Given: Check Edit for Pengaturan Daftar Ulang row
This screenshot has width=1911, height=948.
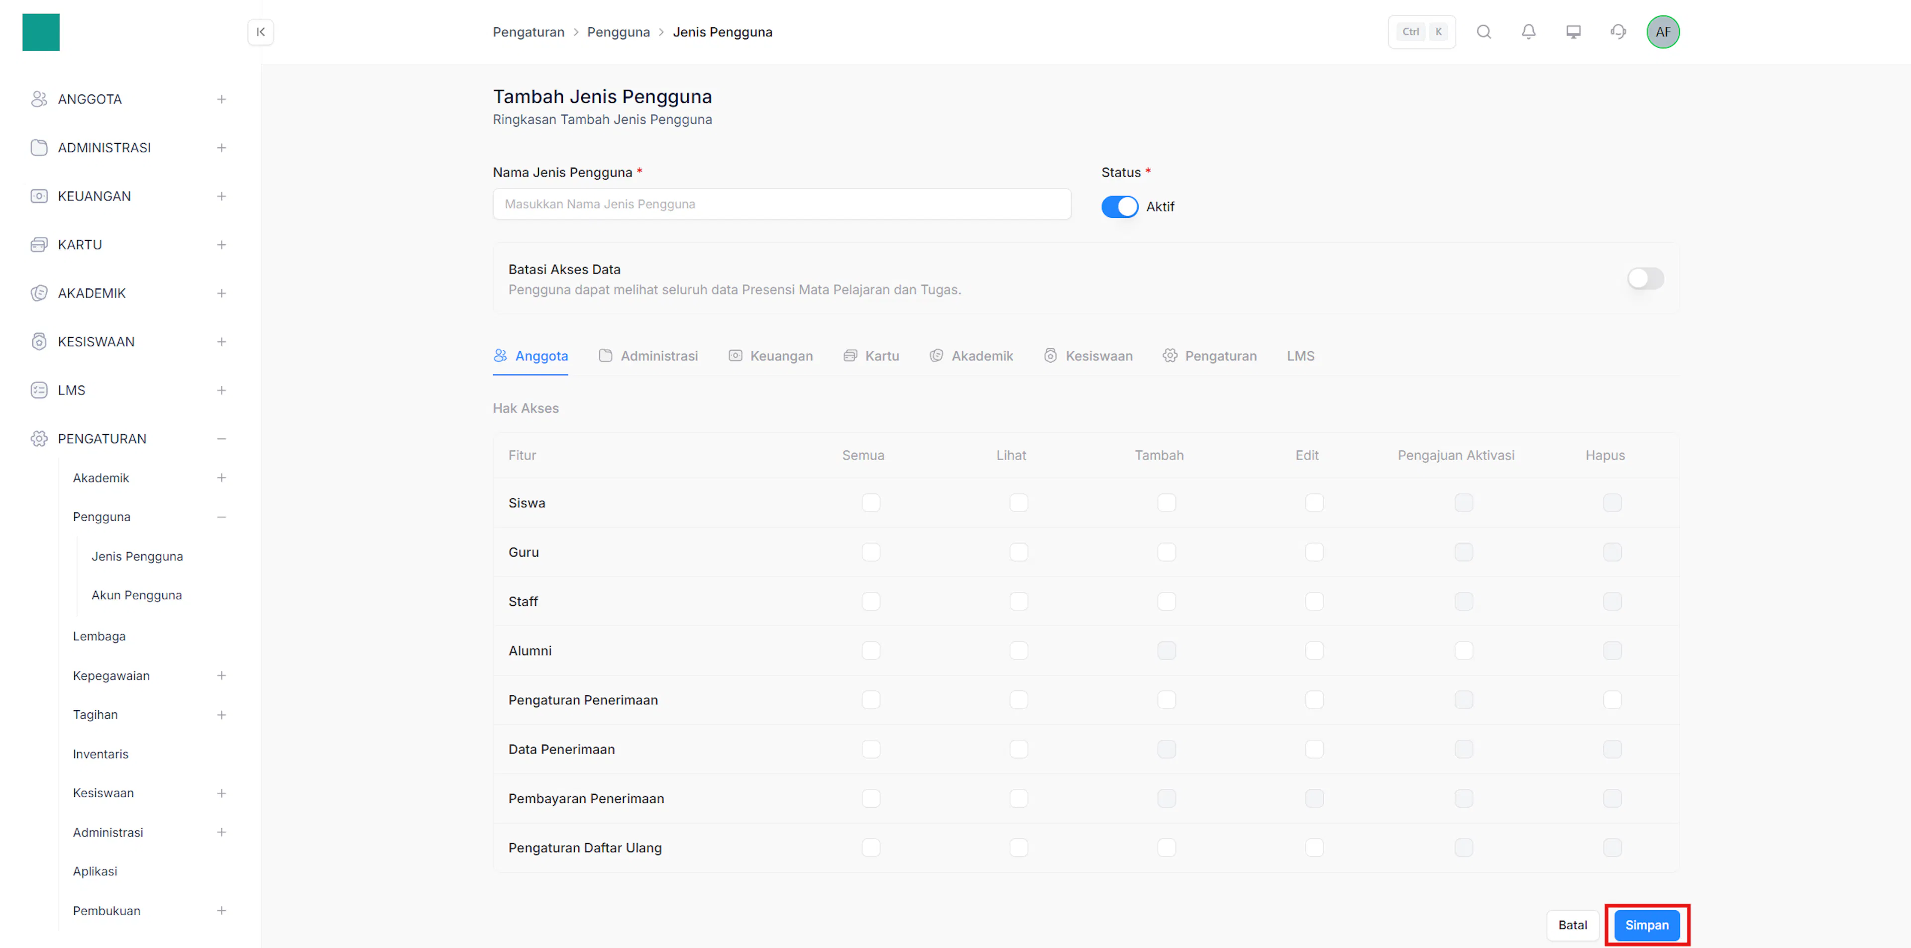Looking at the screenshot, I should point(1314,848).
